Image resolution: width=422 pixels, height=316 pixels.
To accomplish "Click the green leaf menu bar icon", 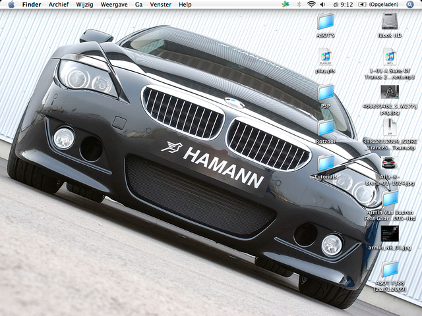I will click(286, 5).
